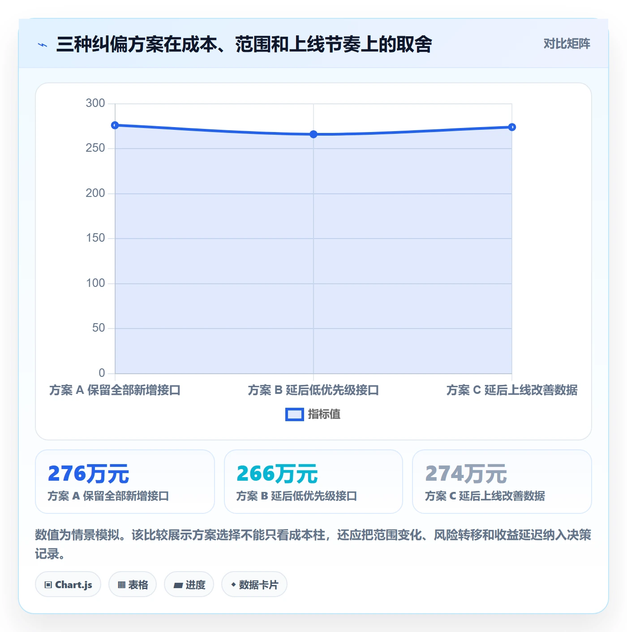Viewport: 627px width, 632px height.
Task: Click the card title 三种纠偏方案 heading
Action: [x=244, y=44]
